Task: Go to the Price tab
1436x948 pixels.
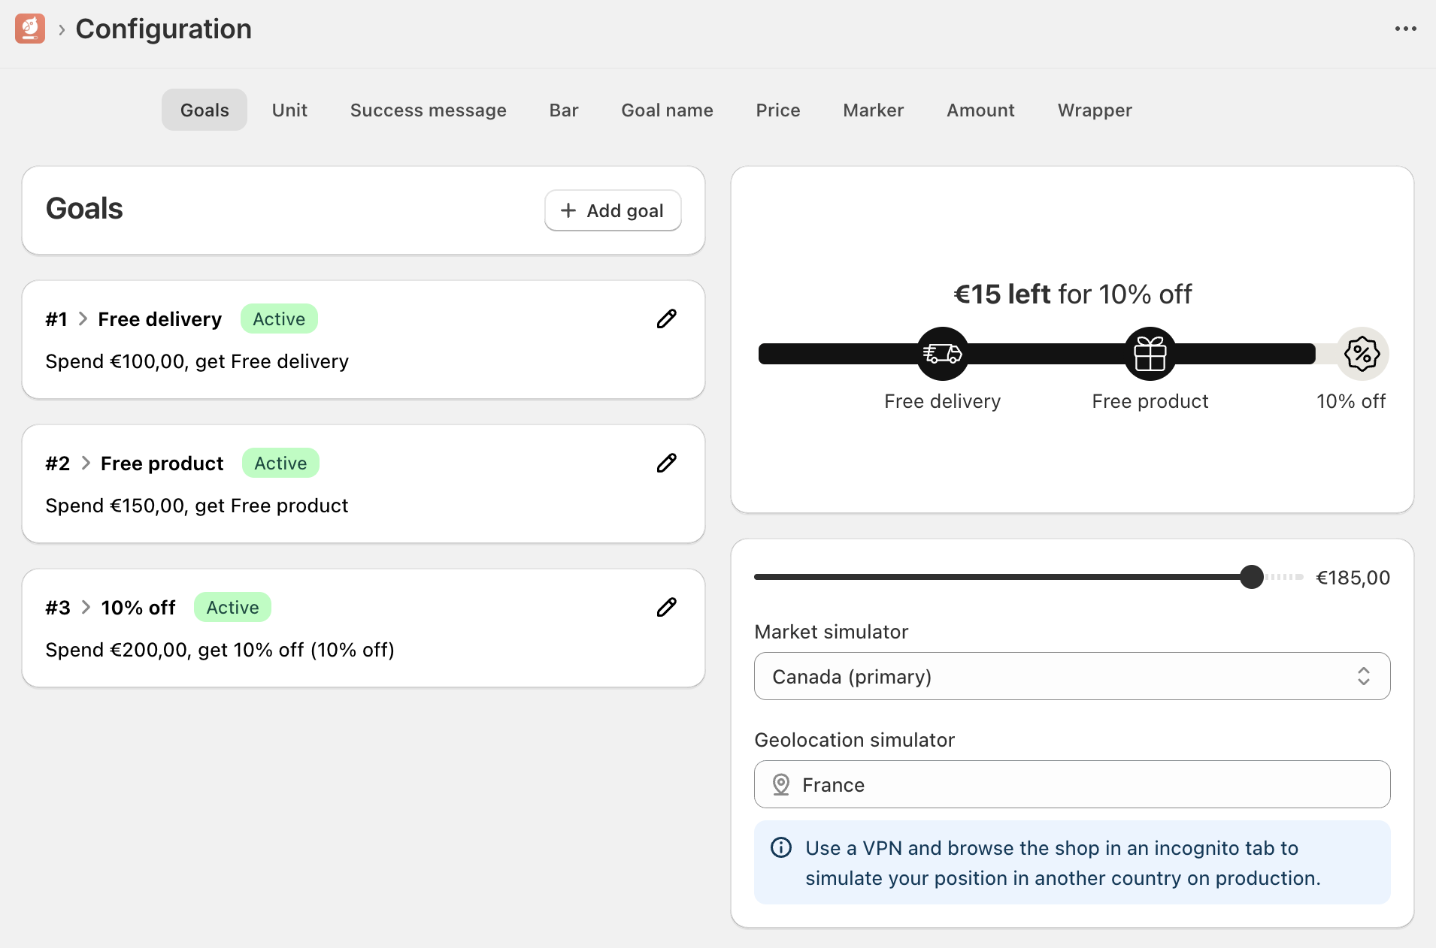Action: 778,110
